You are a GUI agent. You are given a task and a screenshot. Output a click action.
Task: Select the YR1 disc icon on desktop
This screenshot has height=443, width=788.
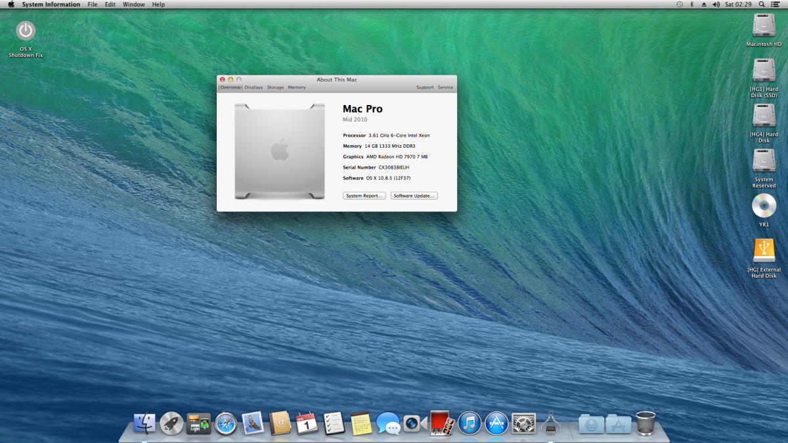point(764,206)
